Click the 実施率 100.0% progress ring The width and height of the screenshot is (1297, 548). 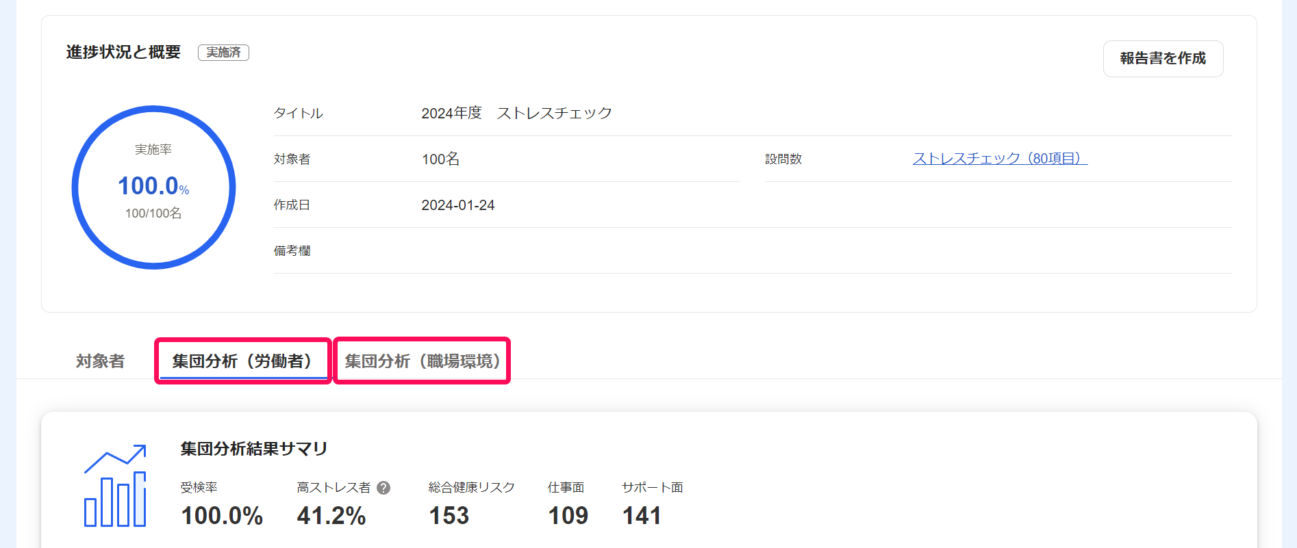coord(153,187)
